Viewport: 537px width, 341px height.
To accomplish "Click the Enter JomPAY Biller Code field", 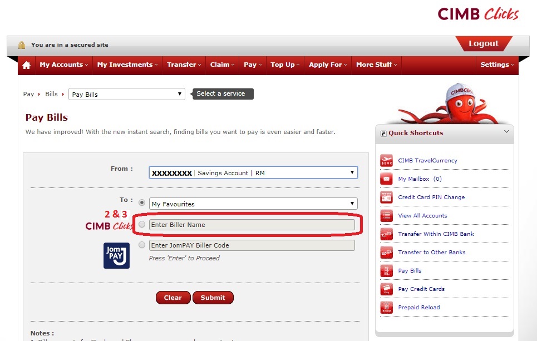I will (x=252, y=245).
